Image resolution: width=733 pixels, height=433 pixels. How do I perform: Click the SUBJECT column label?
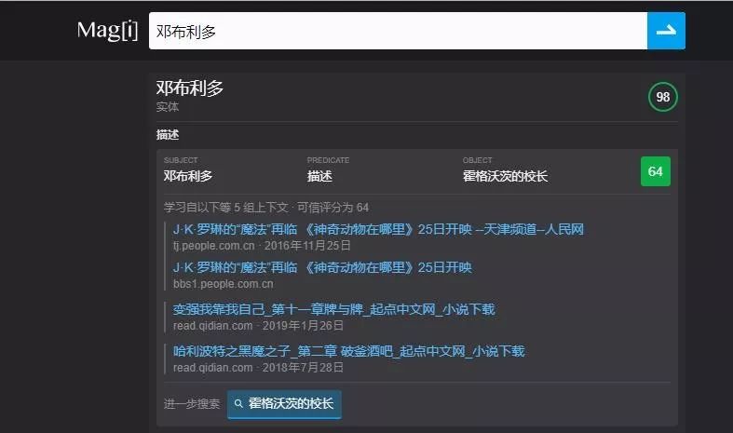(181, 160)
